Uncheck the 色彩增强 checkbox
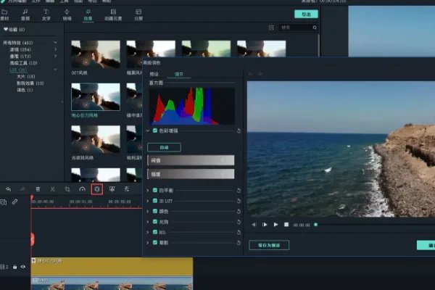 [x=155, y=130]
